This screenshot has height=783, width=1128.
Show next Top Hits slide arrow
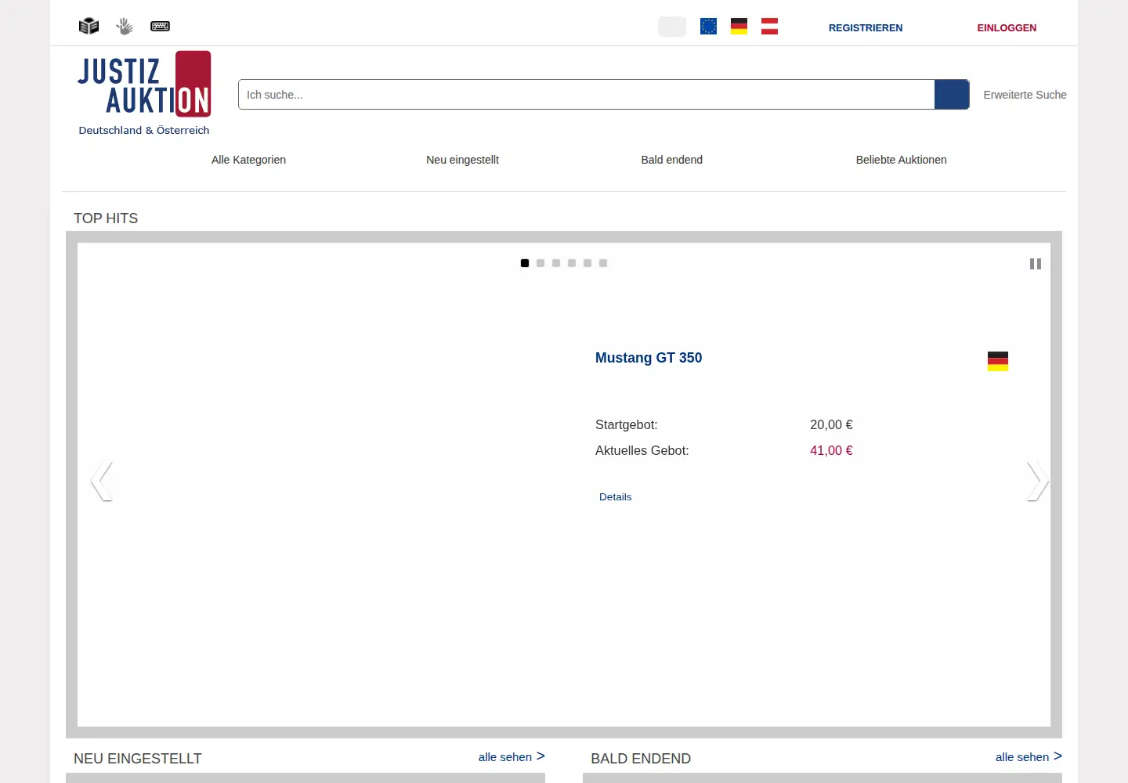1038,481
